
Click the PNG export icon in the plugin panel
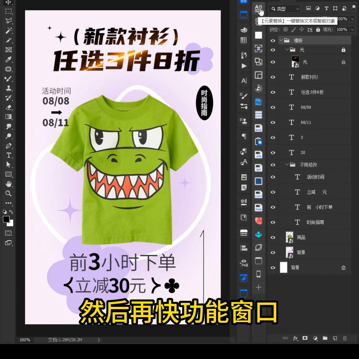click(258, 208)
